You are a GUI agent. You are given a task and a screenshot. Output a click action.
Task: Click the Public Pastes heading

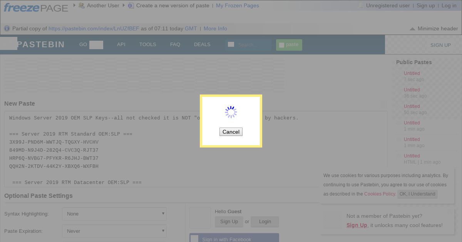414,62
